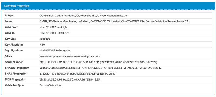This screenshot has width=216, height=97.
Task: Click the Certificate Properties panel header
Action: point(108,6)
